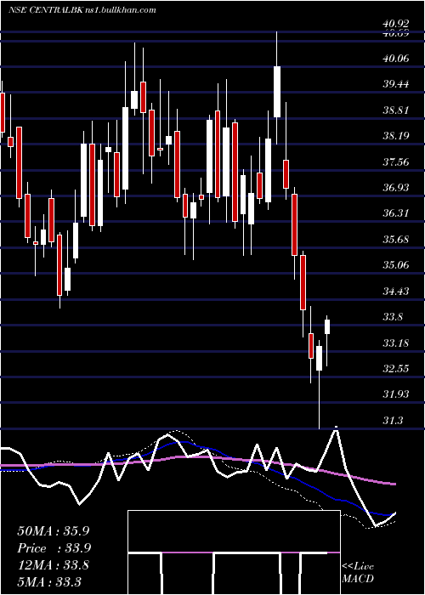The height and width of the screenshot is (595, 425).
Task: Click the <<Live MACD label
Action: (x=358, y=573)
